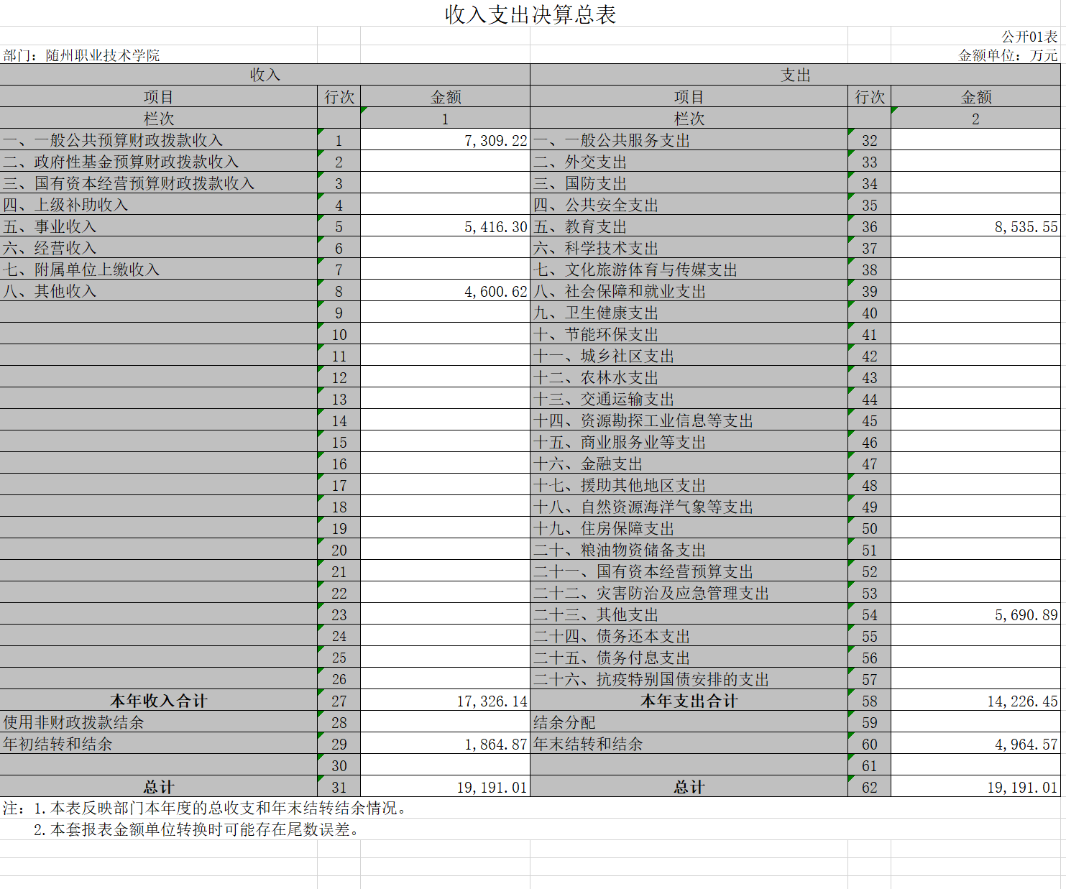Image resolution: width=1066 pixels, height=889 pixels.
Task: Click the 文化旅游体育与传媒支出 cell
Action: 689,270
